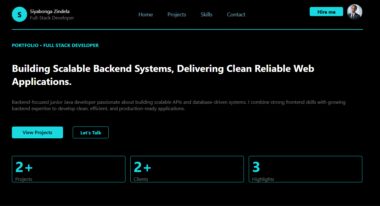This screenshot has width=380, height=206.
Task: Open the profile photo avatar
Action: coord(355,12)
